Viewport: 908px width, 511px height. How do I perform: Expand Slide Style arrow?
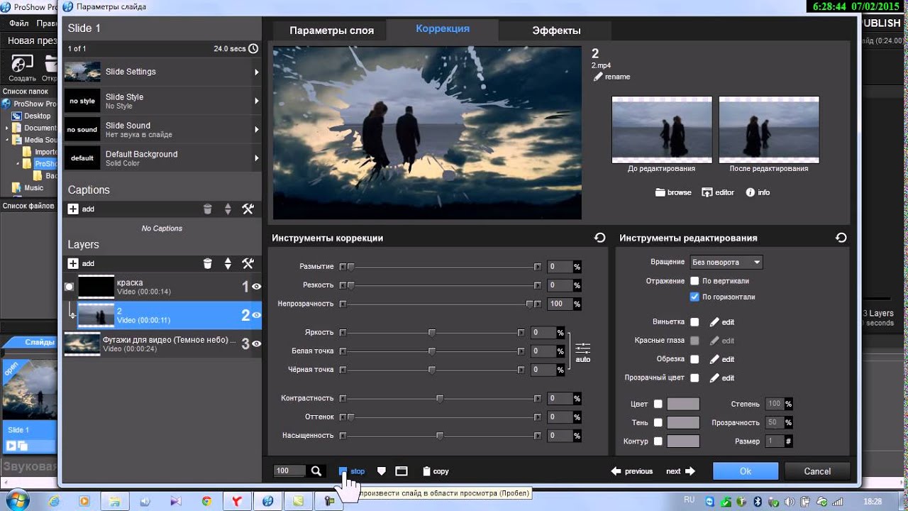(x=257, y=101)
